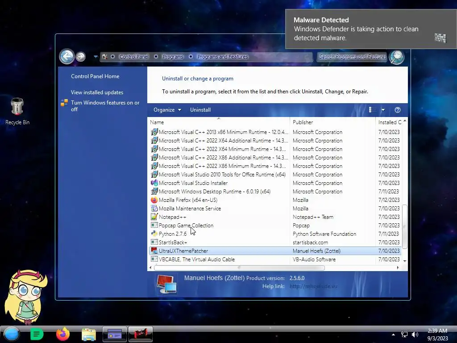Click the red-black app taskbar icon
The image size is (457, 343).
tap(141, 334)
